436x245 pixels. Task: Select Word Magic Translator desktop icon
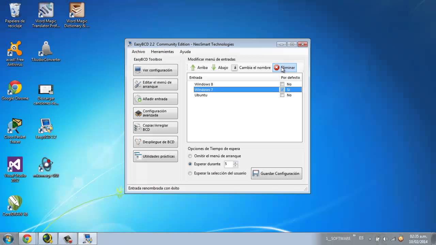(x=46, y=16)
